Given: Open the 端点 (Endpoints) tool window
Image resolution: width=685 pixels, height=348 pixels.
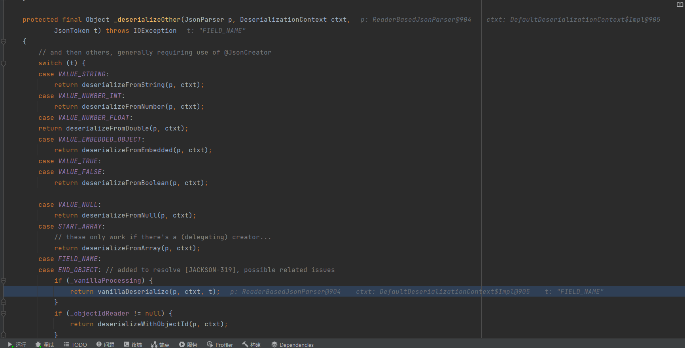Looking at the screenshot, I should pos(160,344).
